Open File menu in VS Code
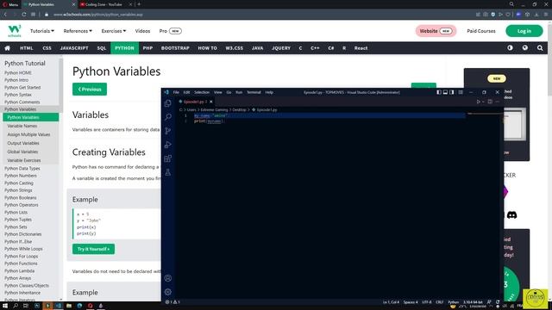 click(x=176, y=92)
